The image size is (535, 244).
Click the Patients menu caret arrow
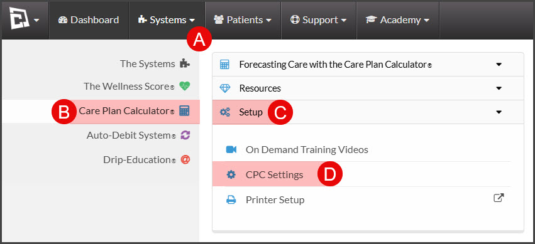coord(268,21)
